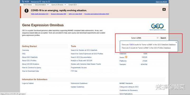Open Analyze a Study with GEO2R link

tap(82, 61)
